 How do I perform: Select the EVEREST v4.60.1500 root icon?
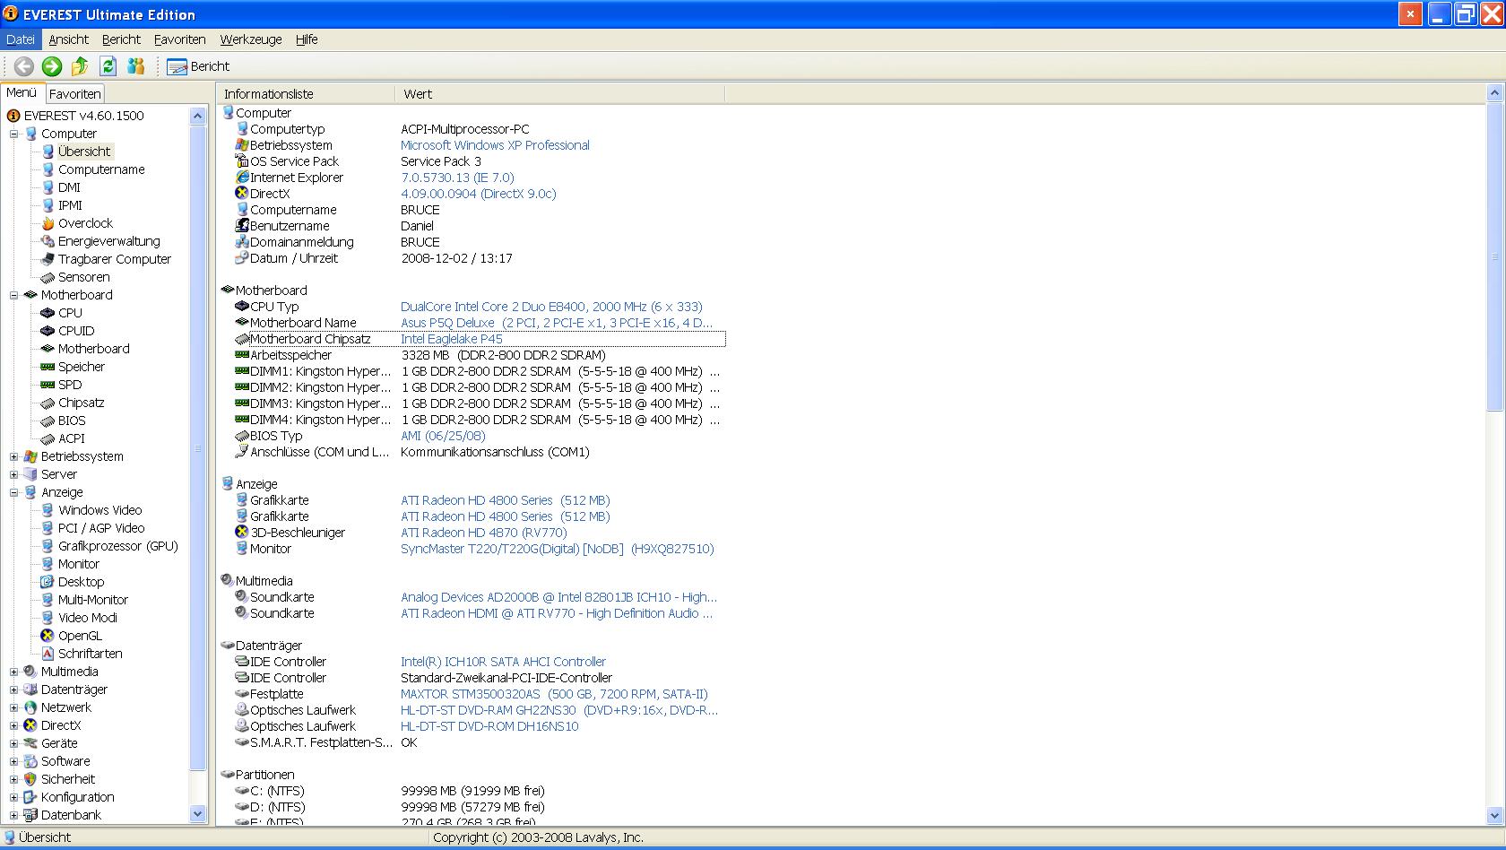(x=13, y=116)
